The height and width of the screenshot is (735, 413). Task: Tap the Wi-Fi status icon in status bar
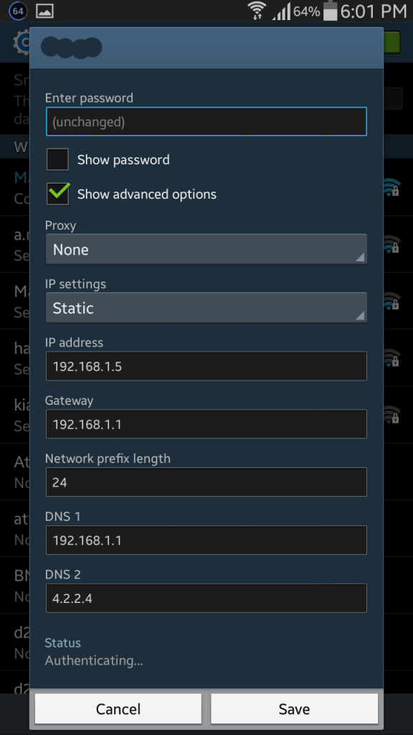[256, 11]
